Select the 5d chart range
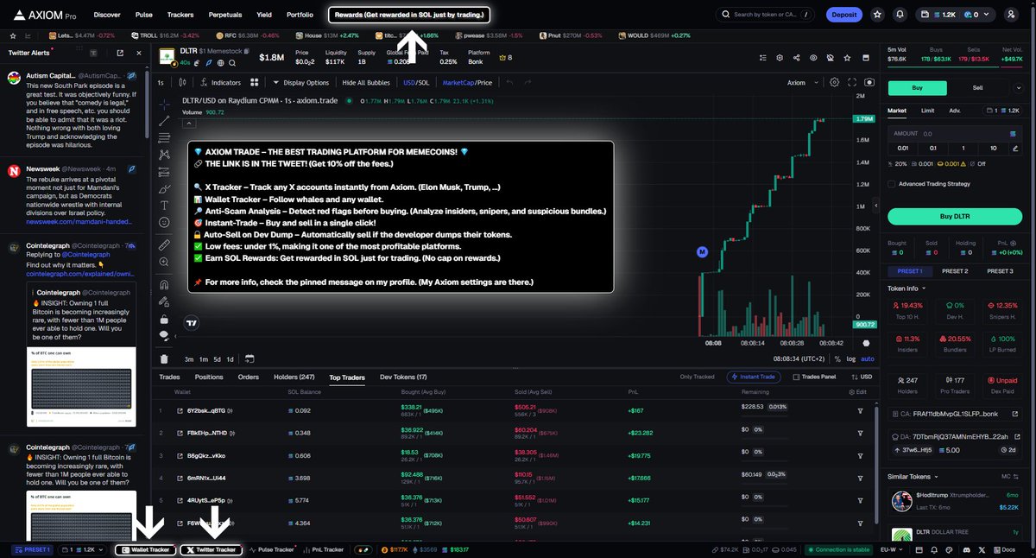1036x558 pixels. pyautogui.click(x=217, y=358)
